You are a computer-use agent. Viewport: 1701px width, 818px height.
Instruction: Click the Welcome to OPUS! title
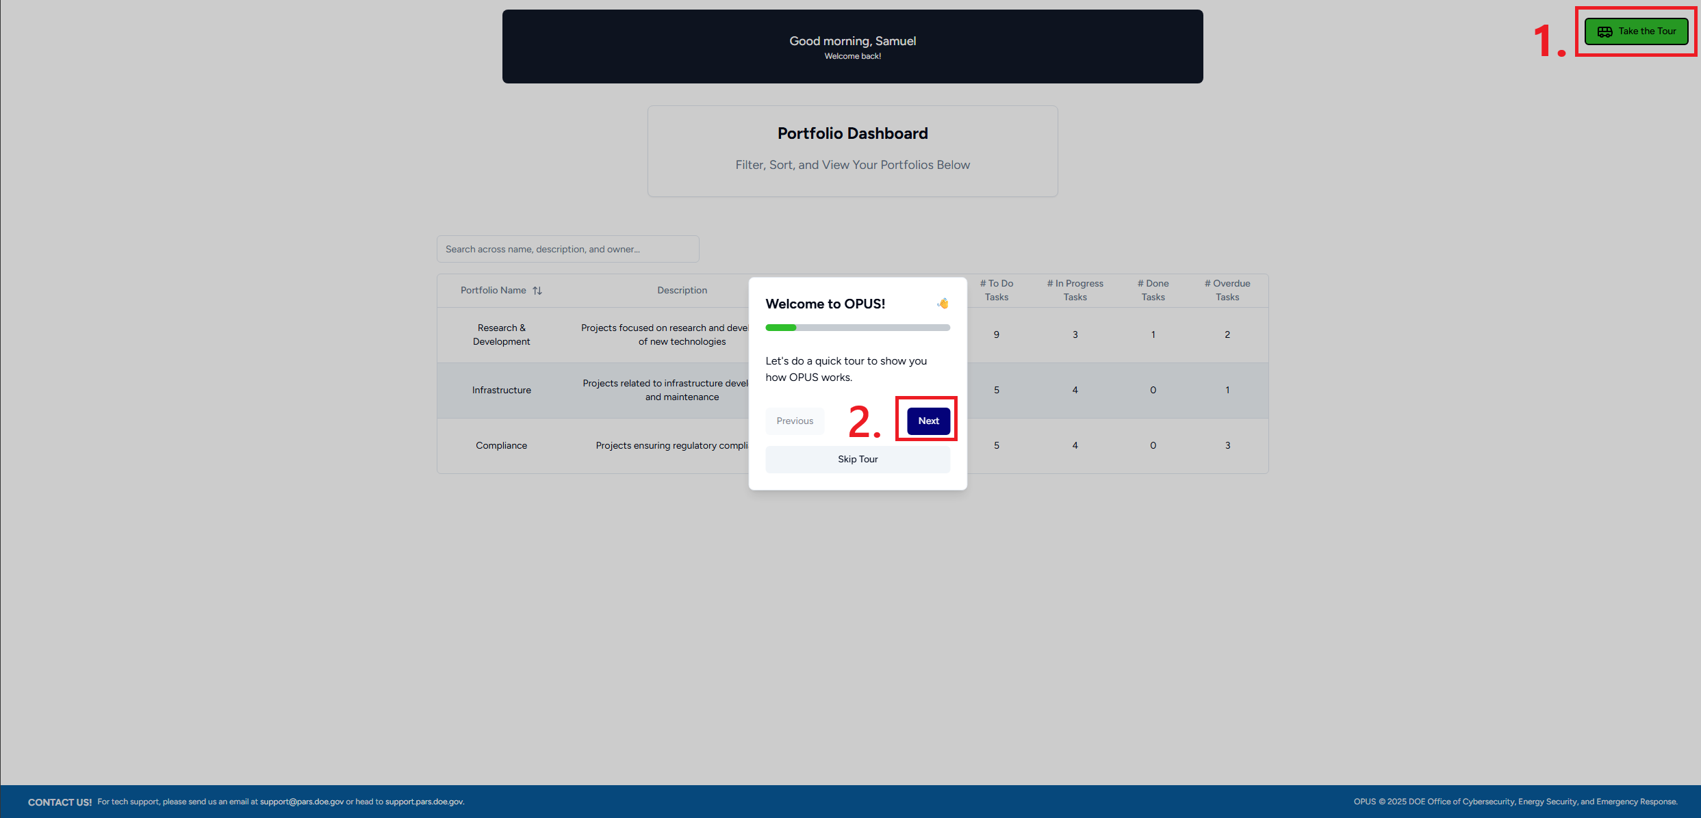825,304
